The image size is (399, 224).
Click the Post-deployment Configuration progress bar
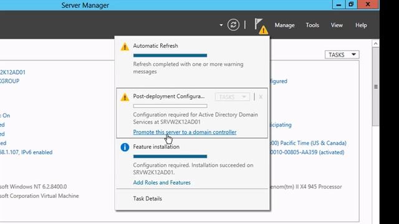170,106
